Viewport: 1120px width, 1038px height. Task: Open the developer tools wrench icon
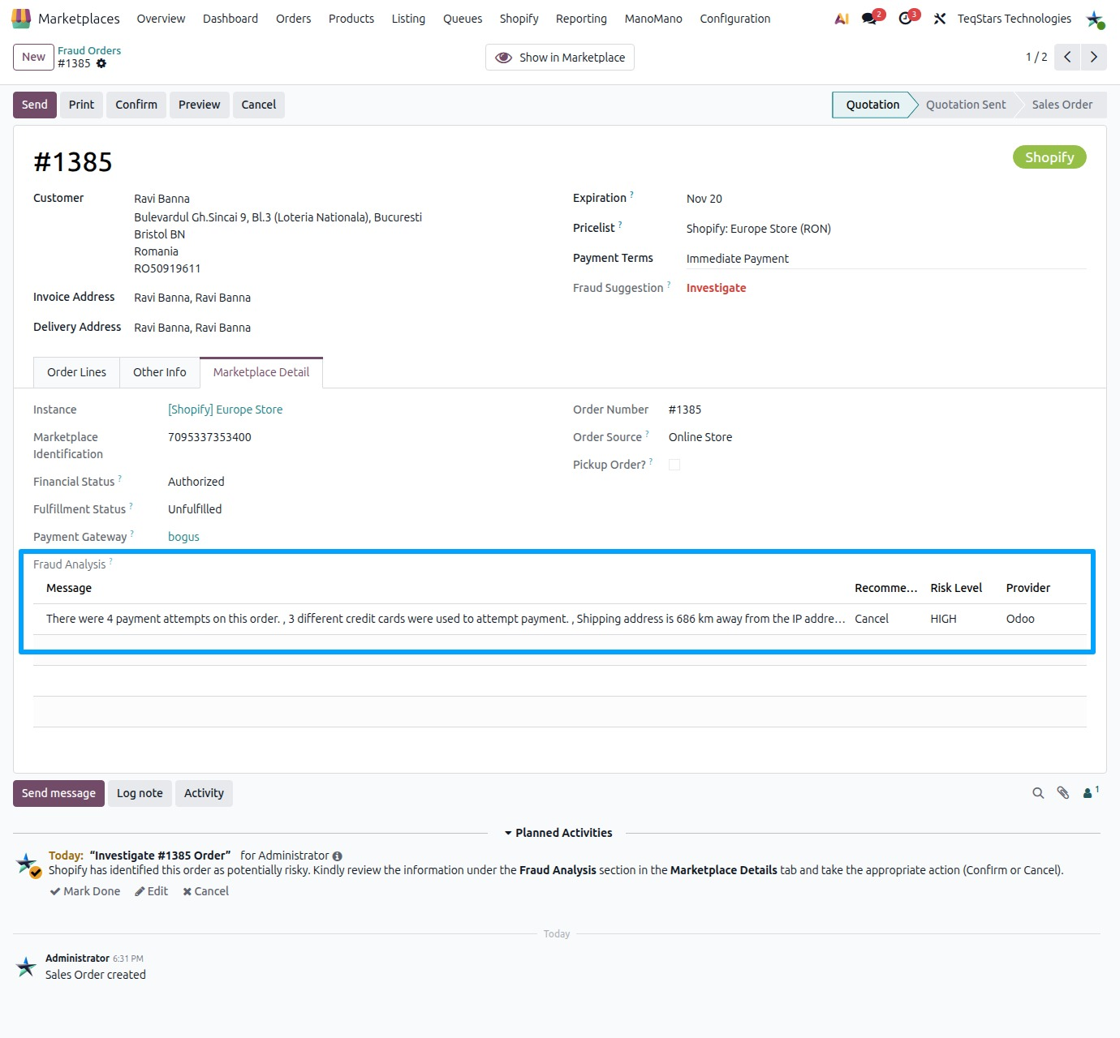click(x=940, y=19)
